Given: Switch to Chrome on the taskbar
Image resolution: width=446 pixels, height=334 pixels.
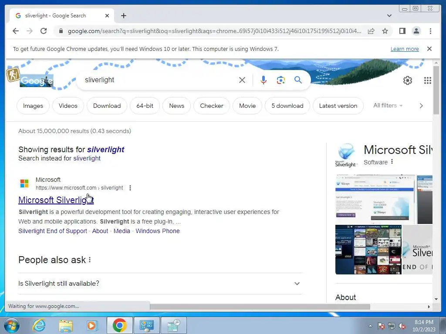Looking at the screenshot, I should [x=119, y=325].
